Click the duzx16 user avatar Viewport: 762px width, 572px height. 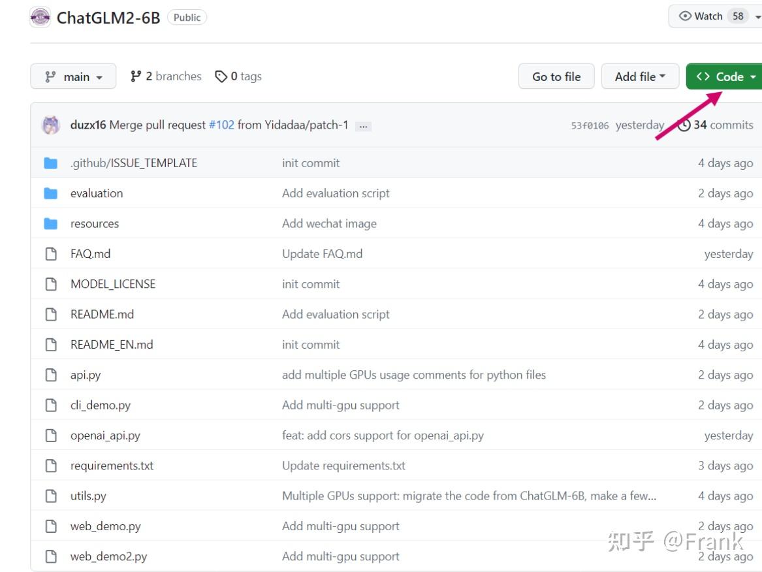(51, 125)
